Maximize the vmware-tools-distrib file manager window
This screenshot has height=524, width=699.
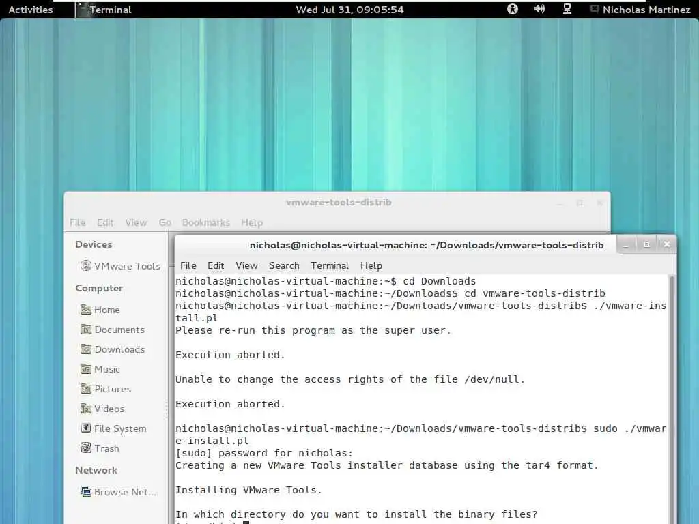pyautogui.click(x=580, y=203)
